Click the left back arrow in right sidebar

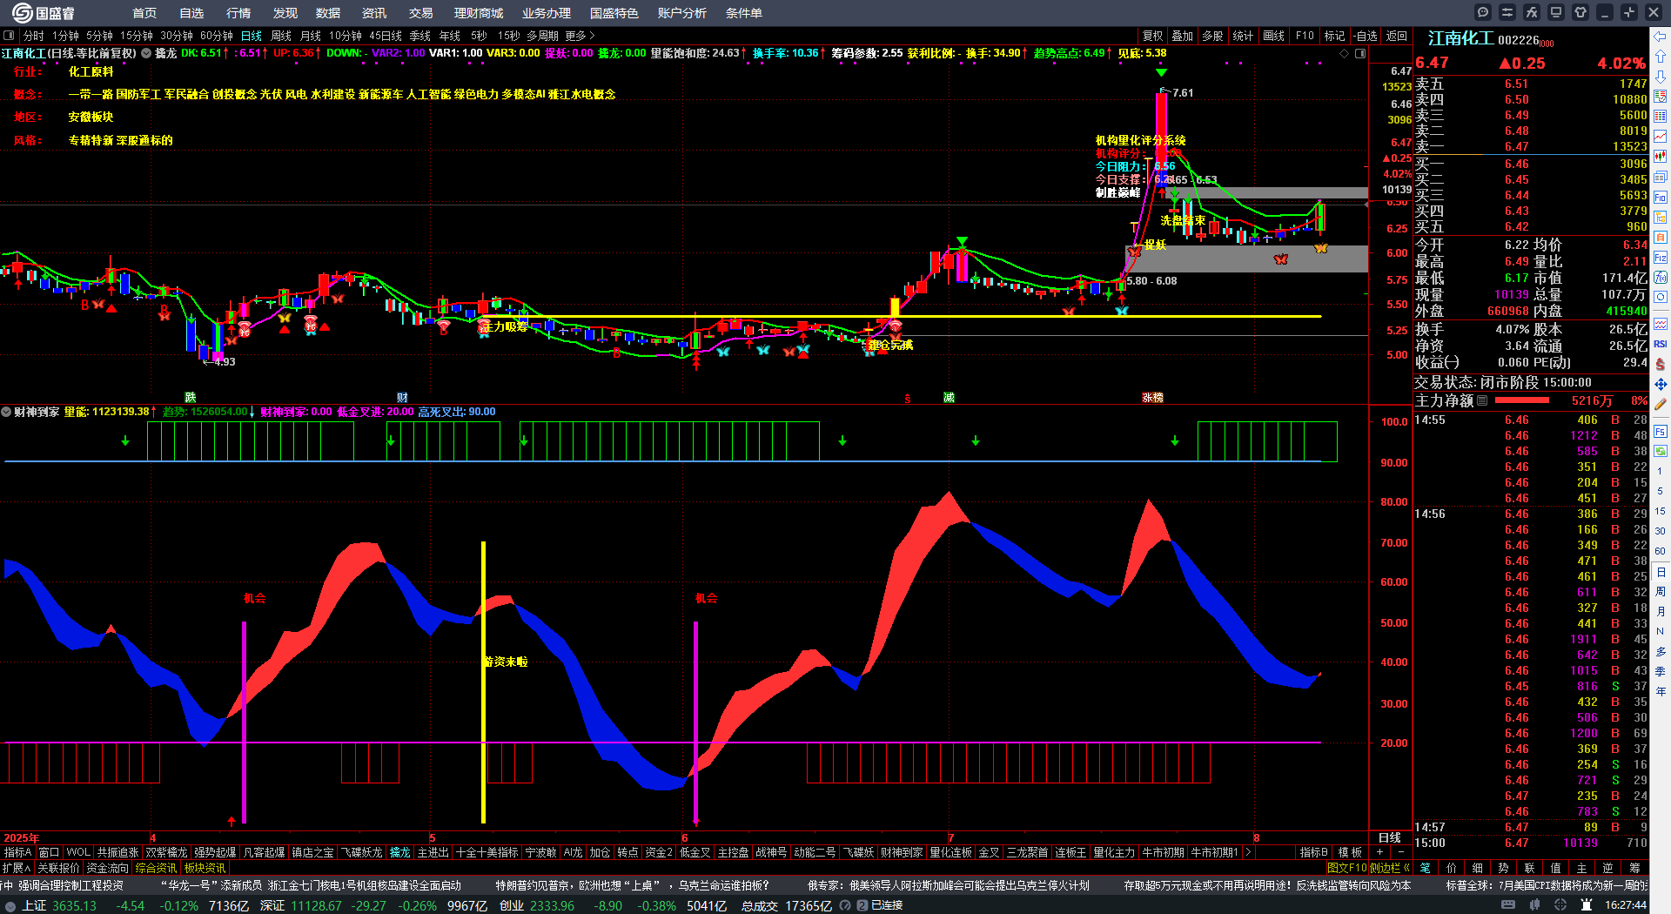tap(1661, 37)
